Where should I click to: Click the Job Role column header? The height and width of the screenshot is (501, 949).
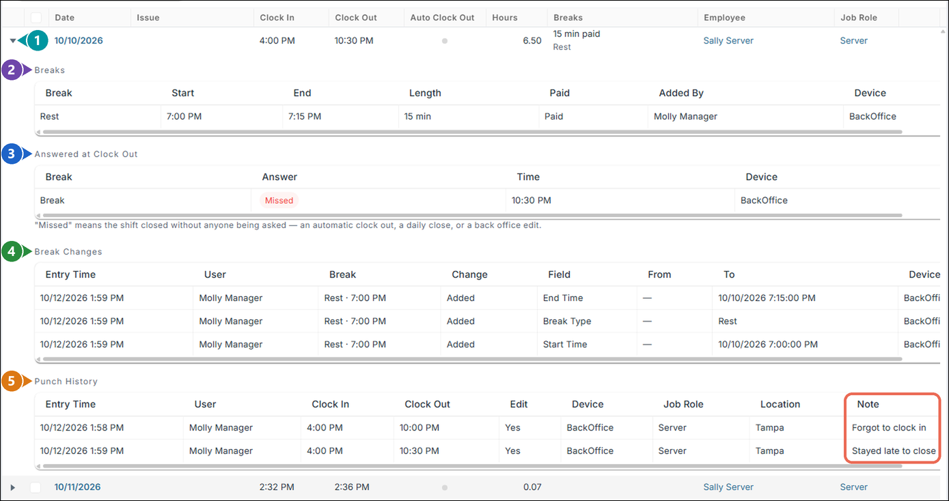pyautogui.click(x=859, y=18)
